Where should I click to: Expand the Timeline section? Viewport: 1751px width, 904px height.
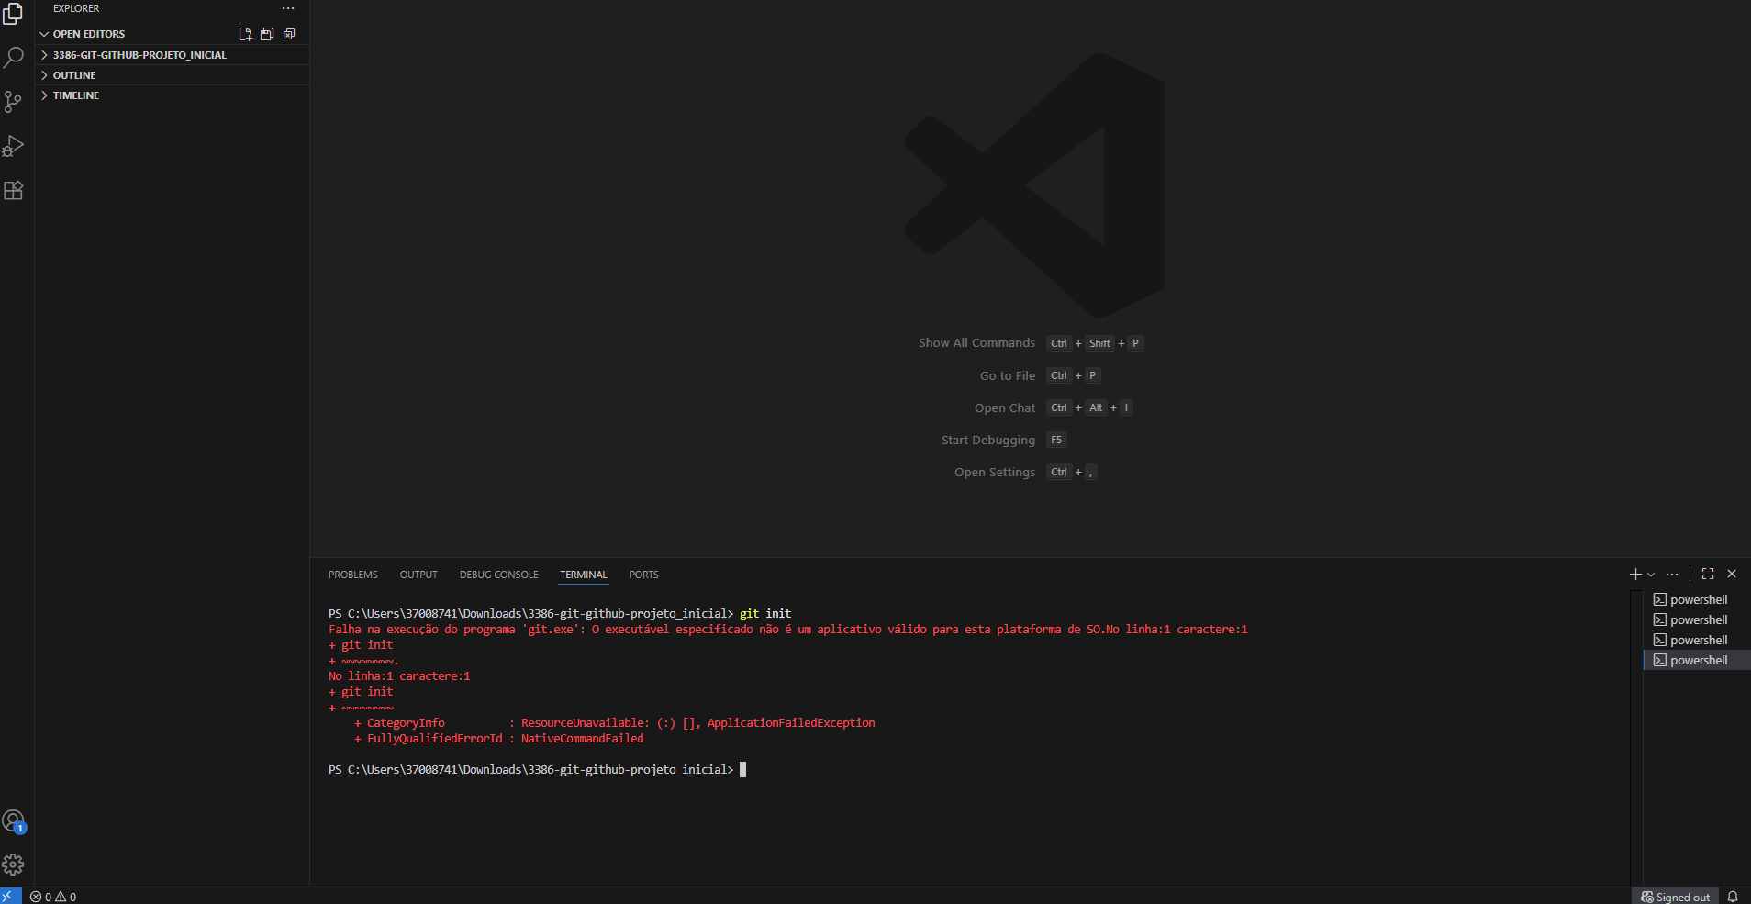(x=76, y=95)
